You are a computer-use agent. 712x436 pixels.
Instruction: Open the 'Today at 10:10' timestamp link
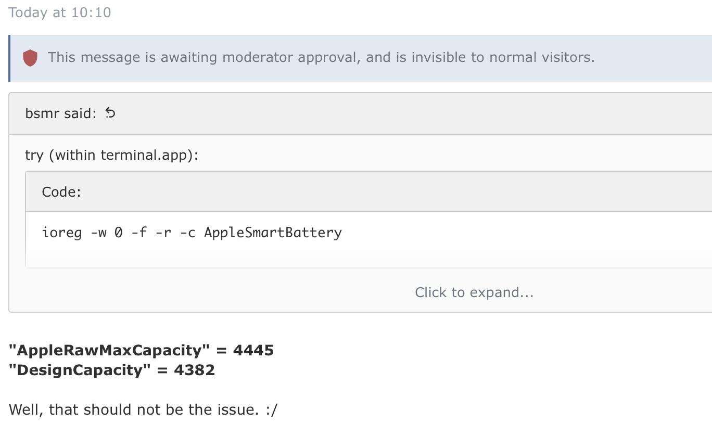tap(60, 12)
